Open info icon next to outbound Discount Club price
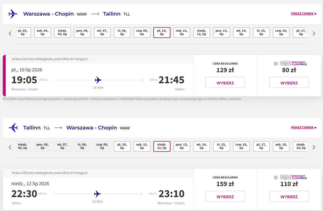This screenshot has height=211, width=323. (x=276, y=64)
